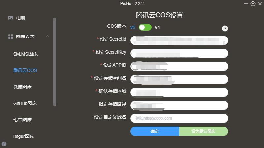Open the question mark help icon

(x=225, y=29)
